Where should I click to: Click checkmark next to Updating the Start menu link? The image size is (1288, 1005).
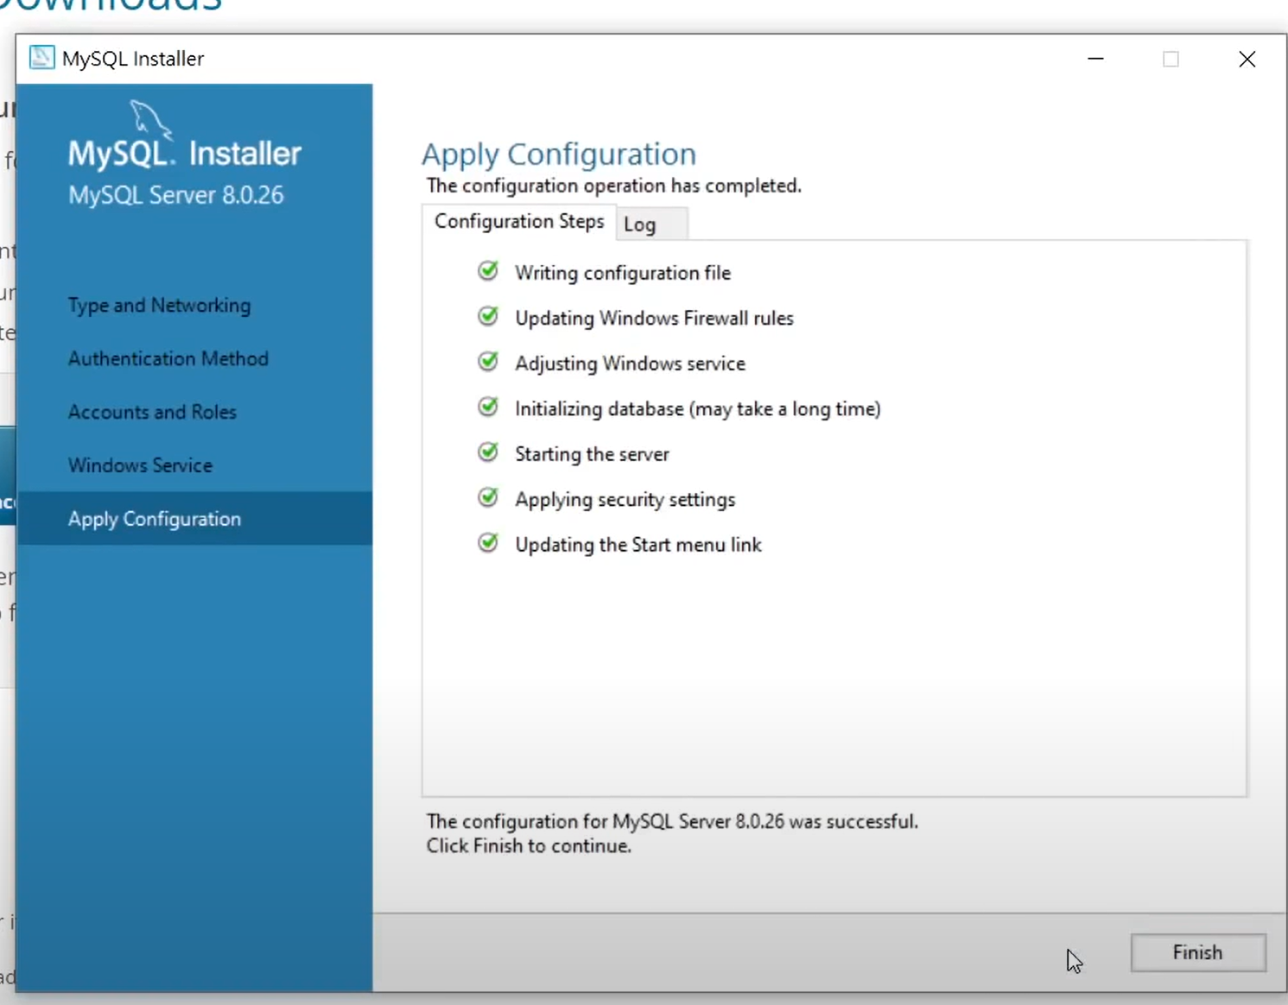tap(488, 542)
